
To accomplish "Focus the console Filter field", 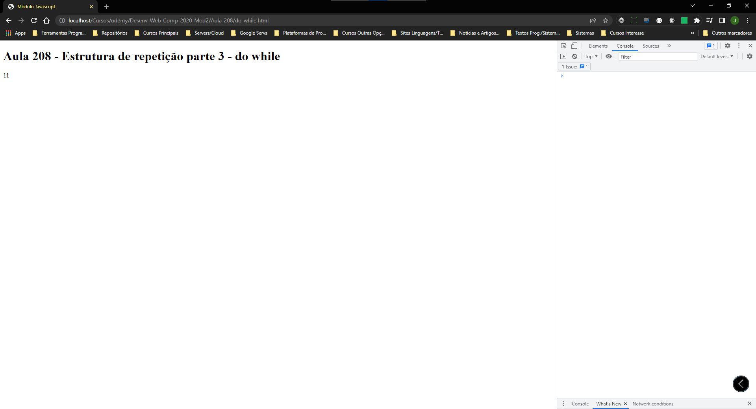I will click(x=658, y=57).
